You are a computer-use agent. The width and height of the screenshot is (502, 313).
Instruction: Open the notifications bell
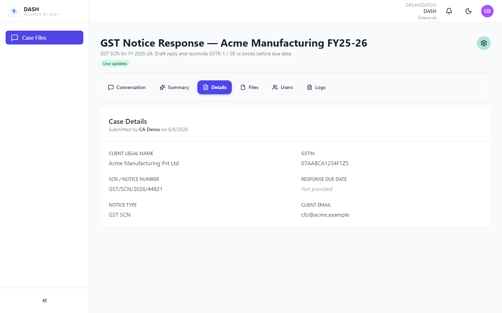tap(449, 11)
